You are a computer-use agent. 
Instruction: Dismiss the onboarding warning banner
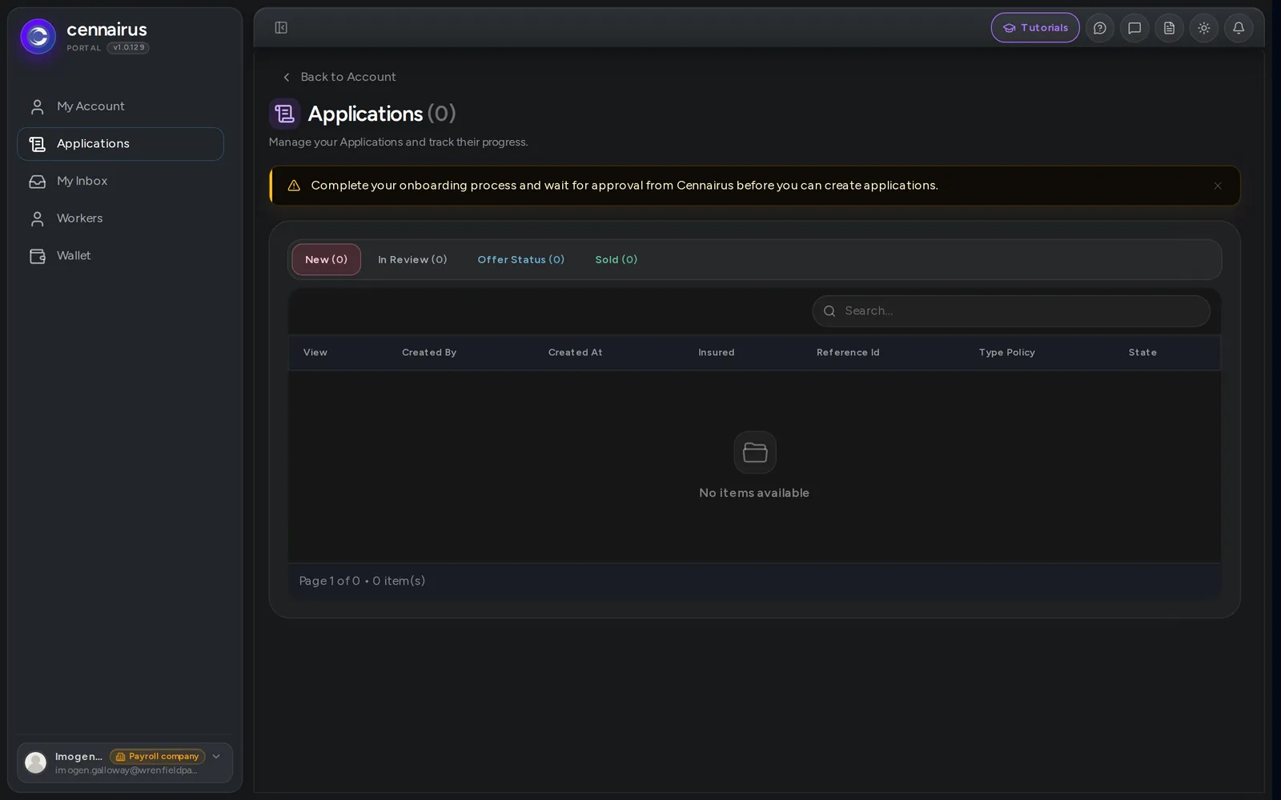pyautogui.click(x=1218, y=186)
